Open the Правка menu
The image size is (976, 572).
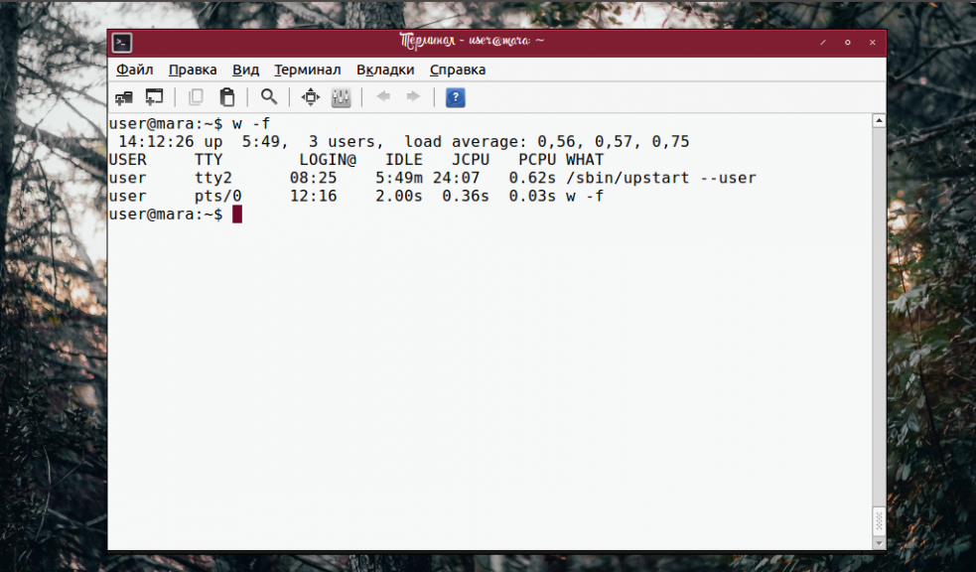click(x=193, y=70)
